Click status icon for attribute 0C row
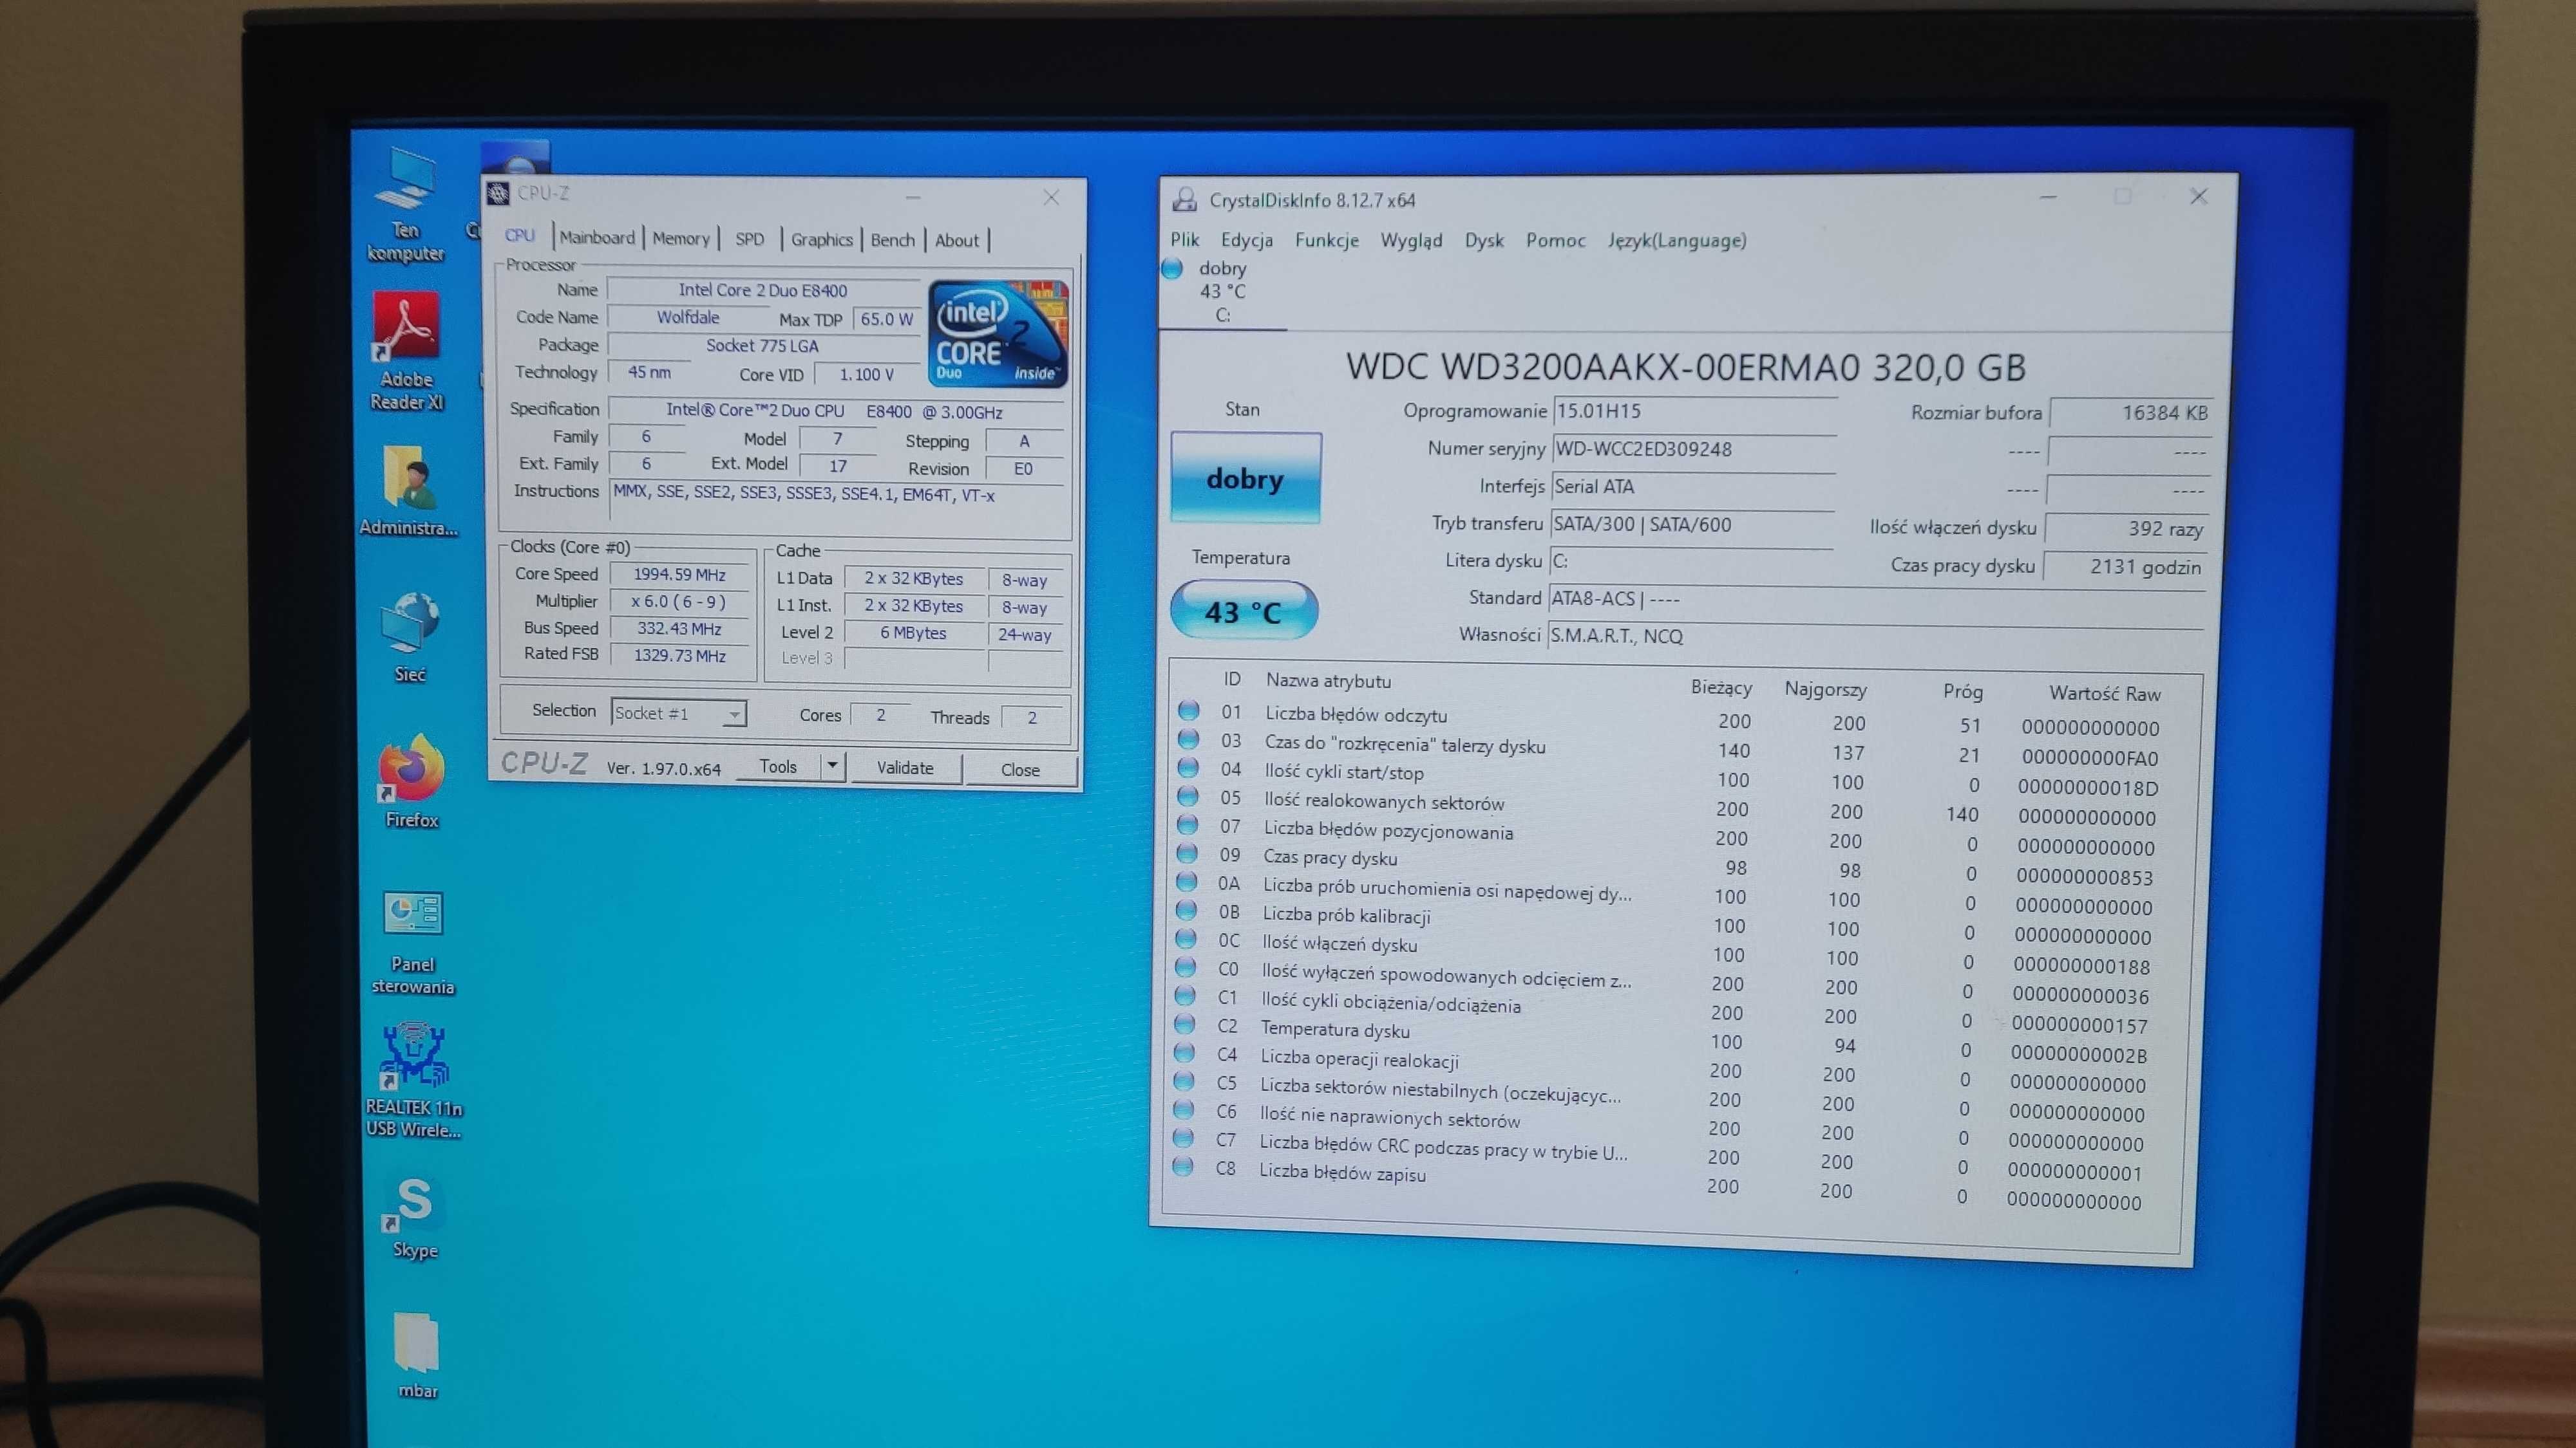Image resolution: width=2576 pixels, height=1448 pixels. click(x=1185, y=938)
